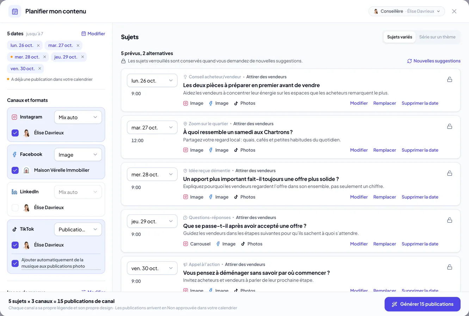Click TikTok Photos icon in mar. 27 oct. card
Image resolution: width=469 pixels, height=316 pixels.
pyautogui.click(x=236, y=150)
